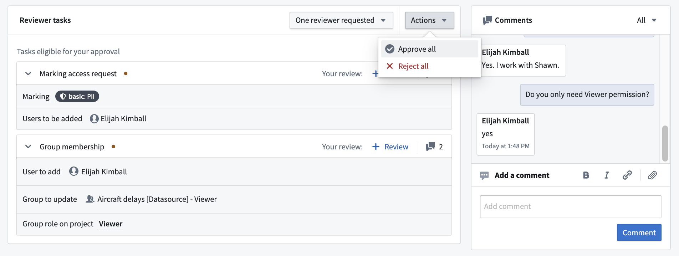679x256 pixels.
Task: Close the Actions dropdown menu
Action: 429,20
